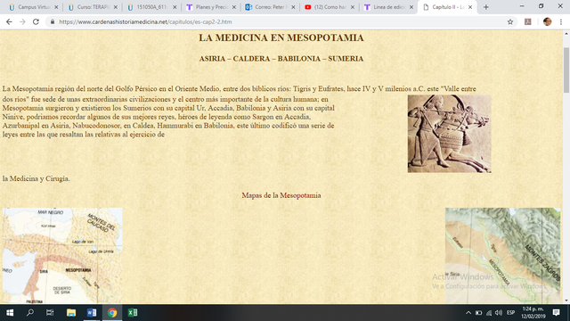The image size is (570, 321).
Task: Check the battery status icon
Action: point(479,313)
